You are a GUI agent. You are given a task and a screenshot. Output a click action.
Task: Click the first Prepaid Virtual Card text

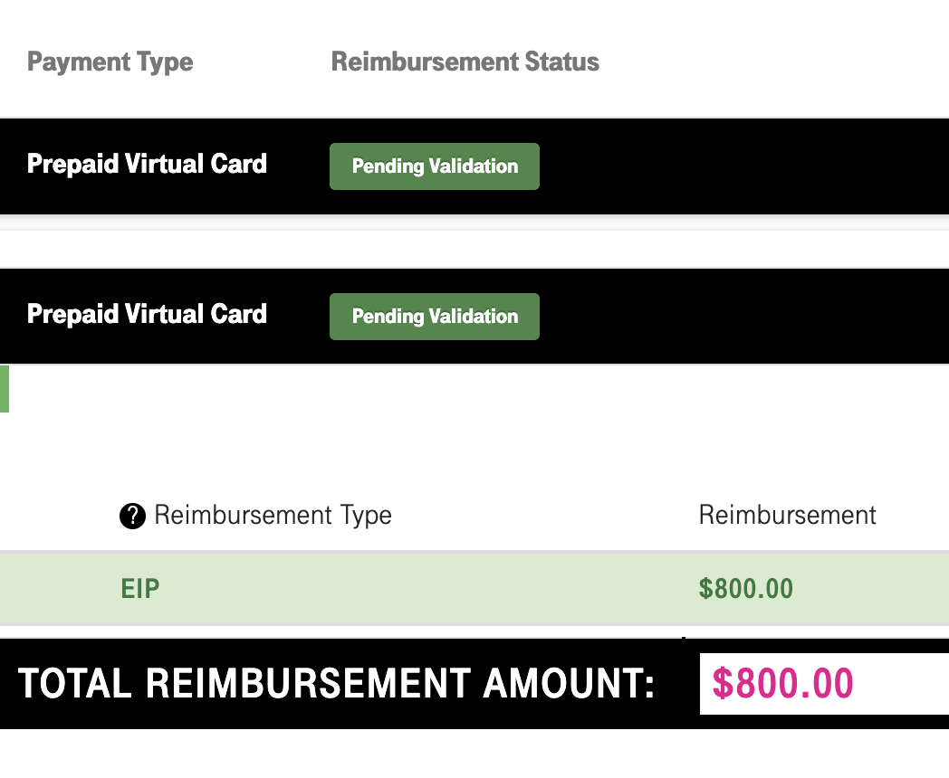pyautogui.click(x=147, y=164)
